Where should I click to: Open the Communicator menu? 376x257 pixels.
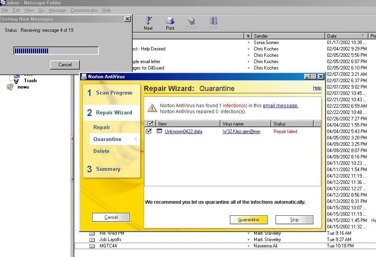pyautogui.click(x=84, y=10)
